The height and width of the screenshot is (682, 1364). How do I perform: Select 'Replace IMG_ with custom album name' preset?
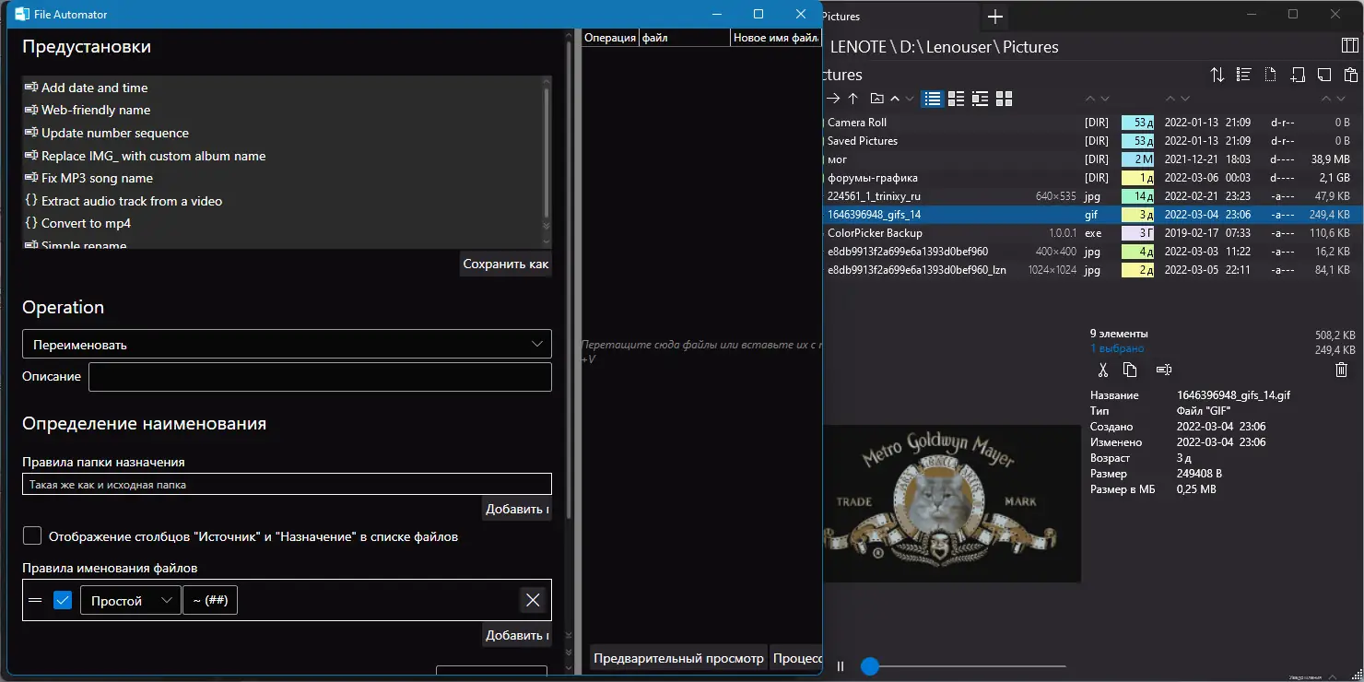(281, 156)
